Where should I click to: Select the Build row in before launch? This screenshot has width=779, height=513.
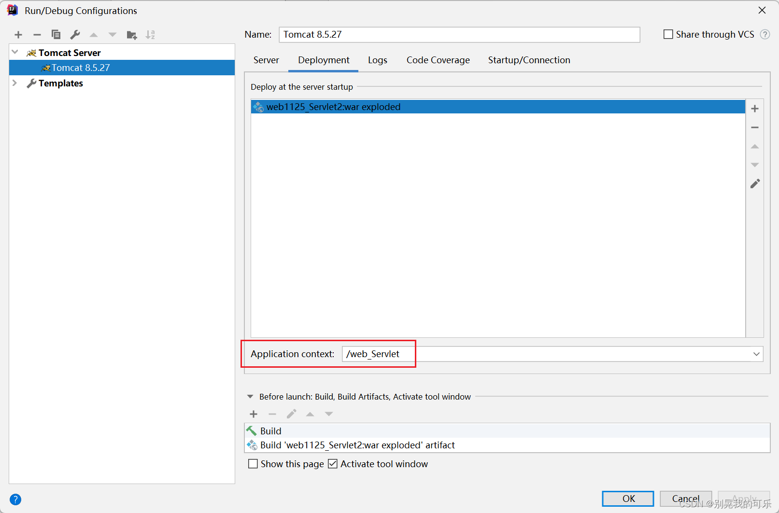click(507, 430)
